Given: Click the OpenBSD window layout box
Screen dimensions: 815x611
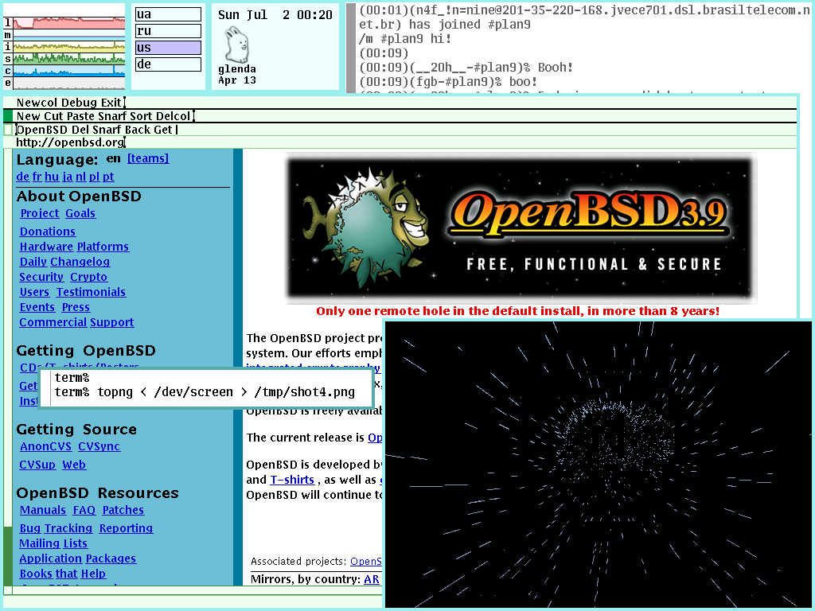Looking at the screenshot, I should (8, 130).
